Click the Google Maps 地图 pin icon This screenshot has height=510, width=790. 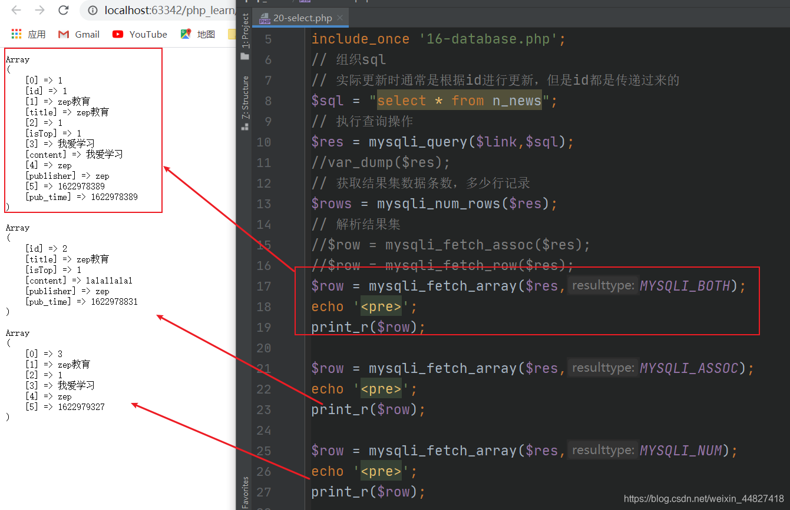click(186, 34)
